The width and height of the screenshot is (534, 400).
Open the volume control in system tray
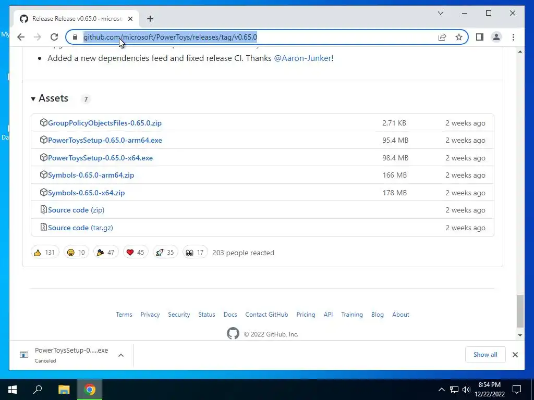tap(466, 390)
